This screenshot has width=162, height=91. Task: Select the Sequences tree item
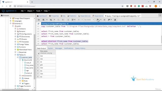22,52
